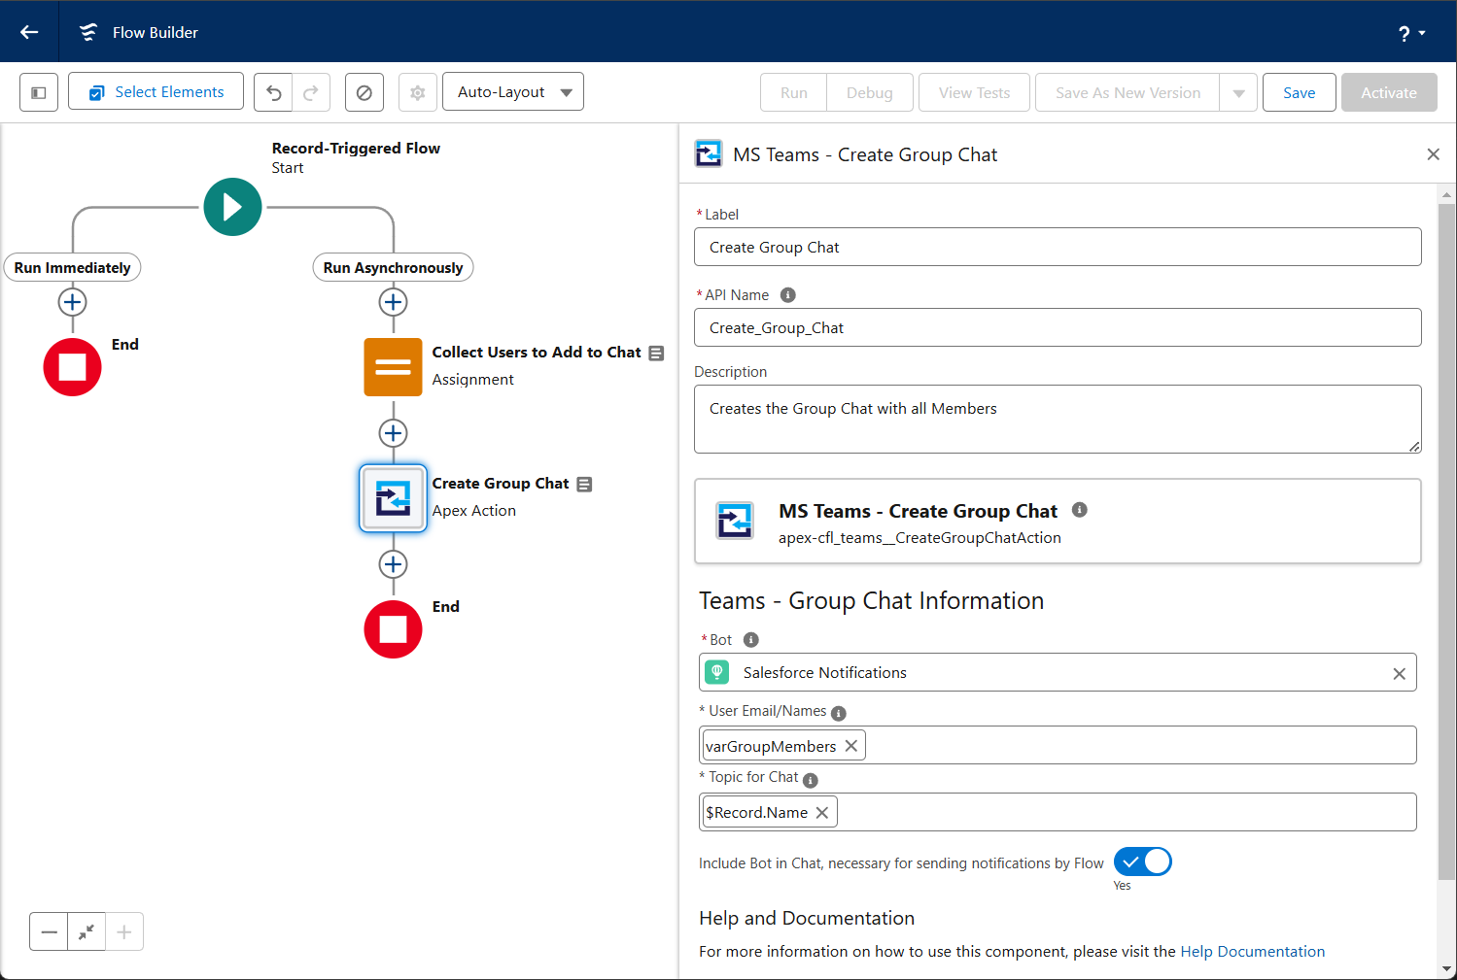Remove the $Record.Name pill
This screenshot has height=980, width=1457.
822,813
